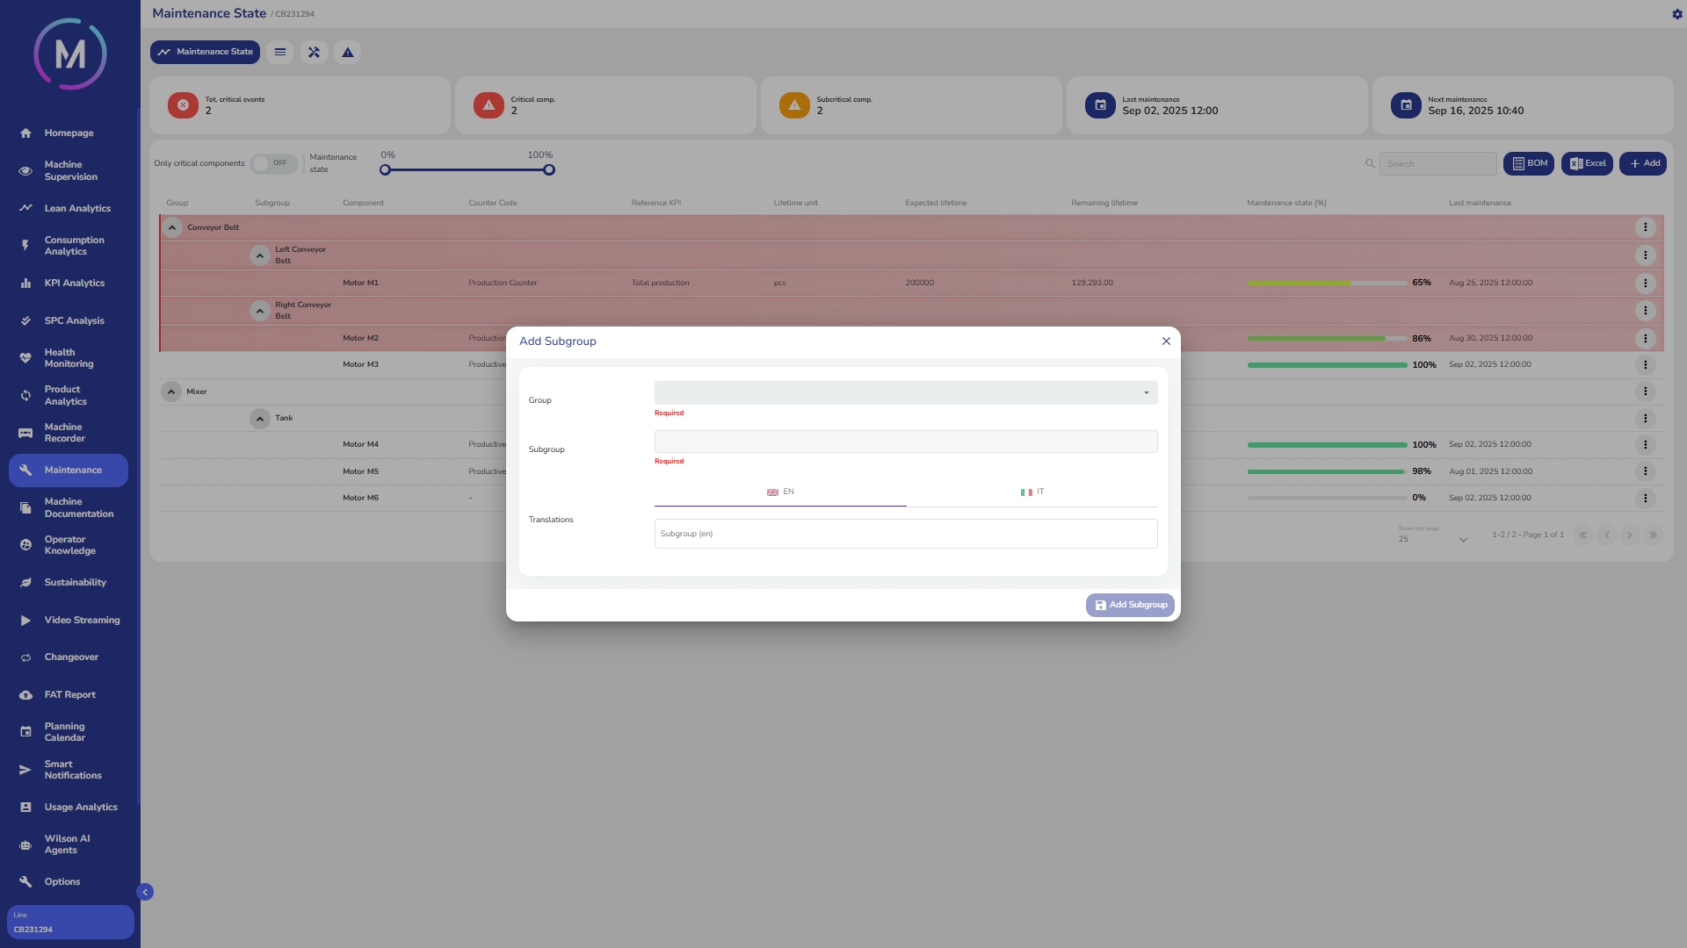Click the Add Subgroup save button
This screenshot has width=1687, height=948.
click(1130, 605)
